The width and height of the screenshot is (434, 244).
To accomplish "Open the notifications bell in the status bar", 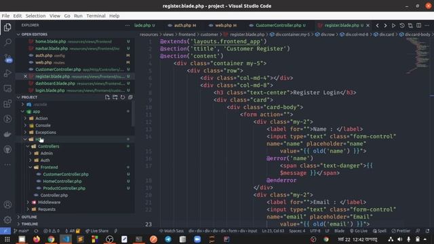I will 428,230.
